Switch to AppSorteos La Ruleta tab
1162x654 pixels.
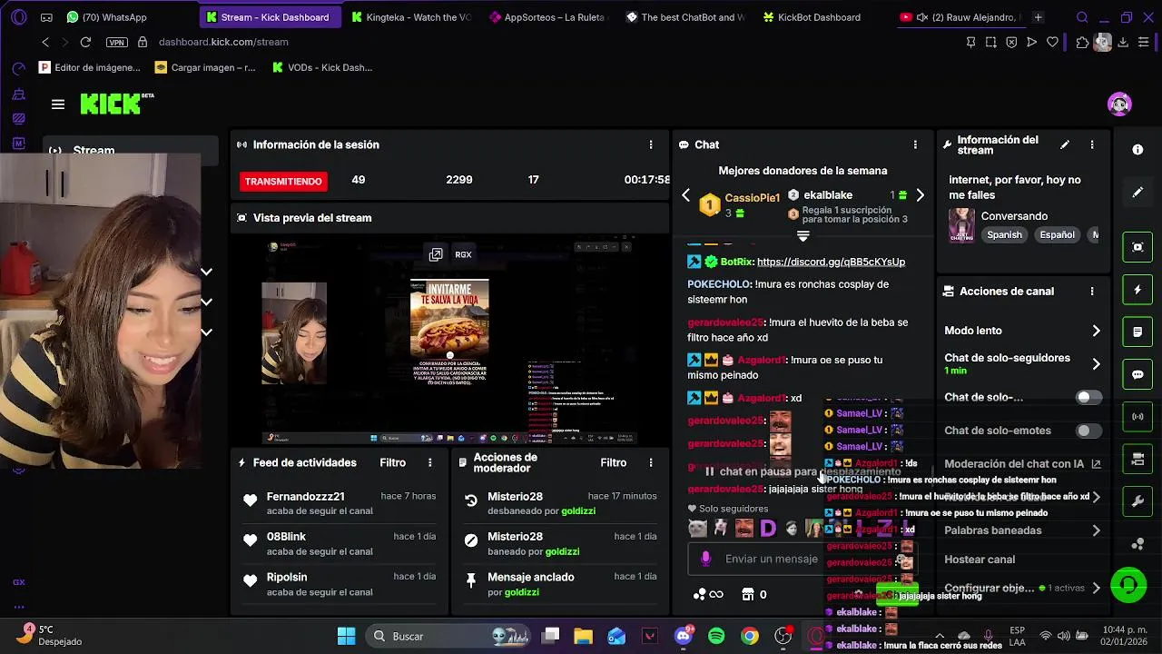click(x=548, y=17)
